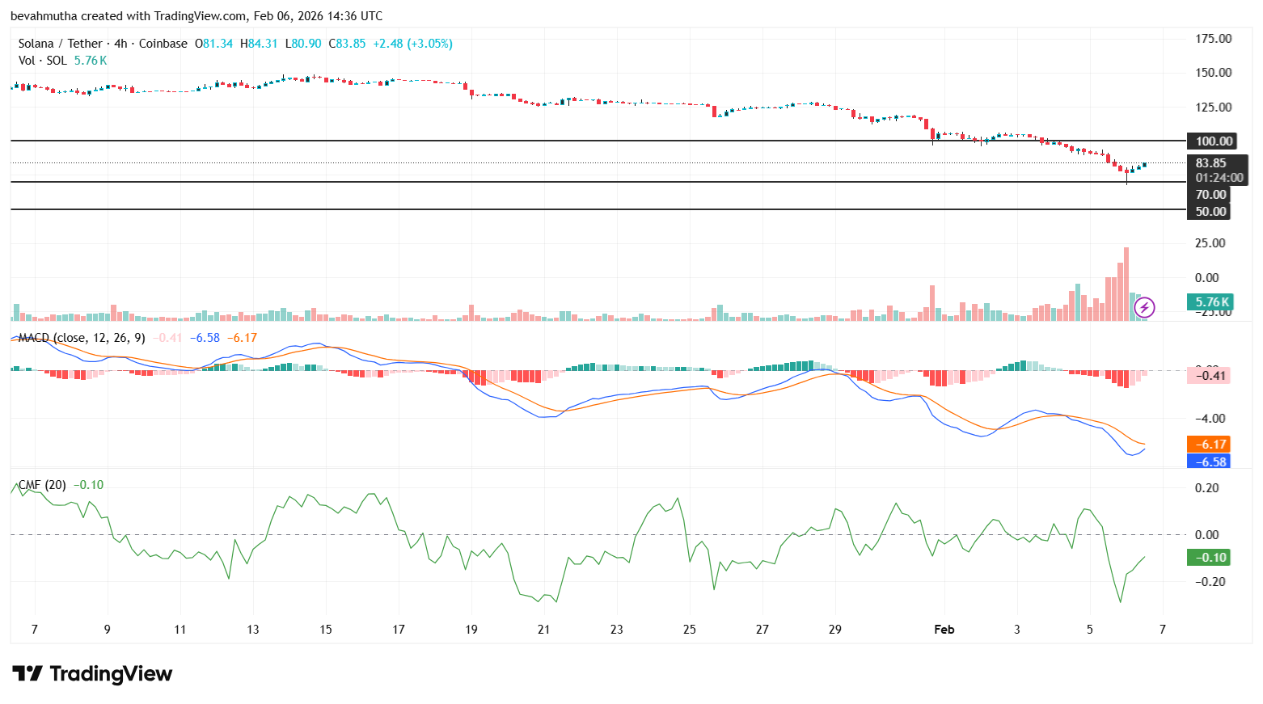1263x704 pixels.
Task: Click the teal 5.76K volume tag on the scale
Action: 1210,301
